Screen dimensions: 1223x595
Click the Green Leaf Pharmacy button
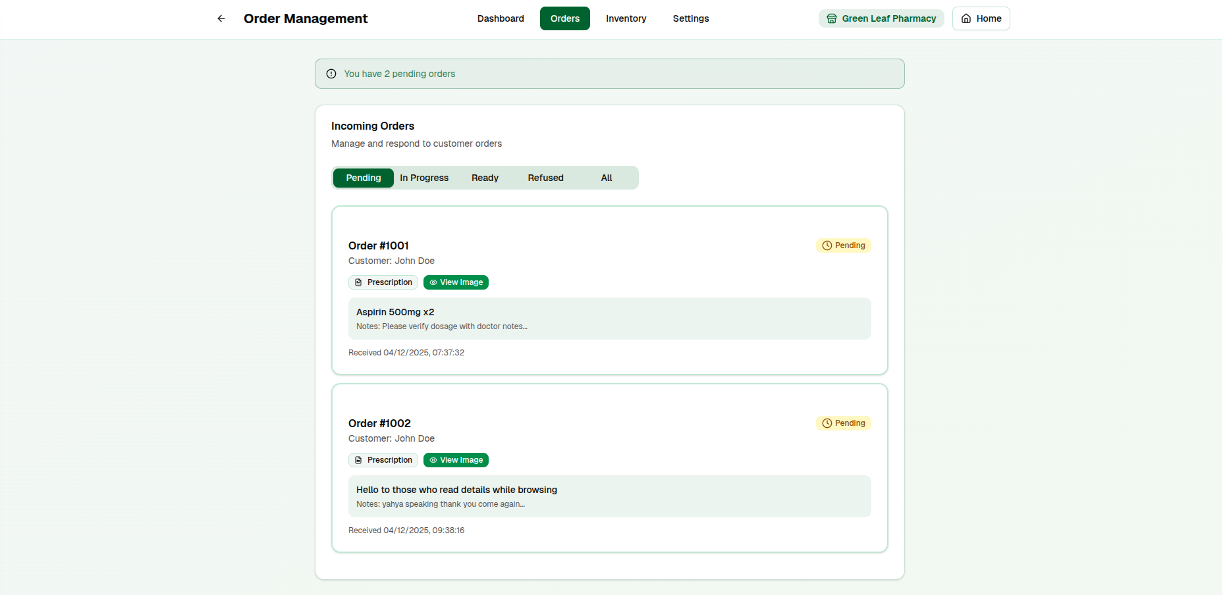coord(881,18)
